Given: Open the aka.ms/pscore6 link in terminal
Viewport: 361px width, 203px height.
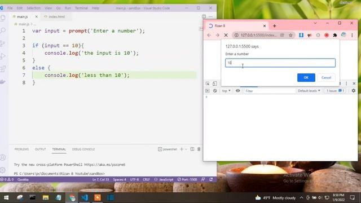Looking at the screenshot, I should pyautogui.click(x=105, y=165).
